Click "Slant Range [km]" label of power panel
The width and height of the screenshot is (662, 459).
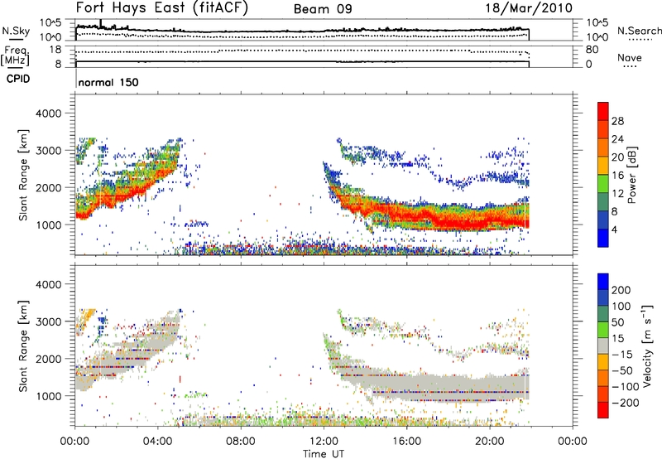click(x=24, y=175)
